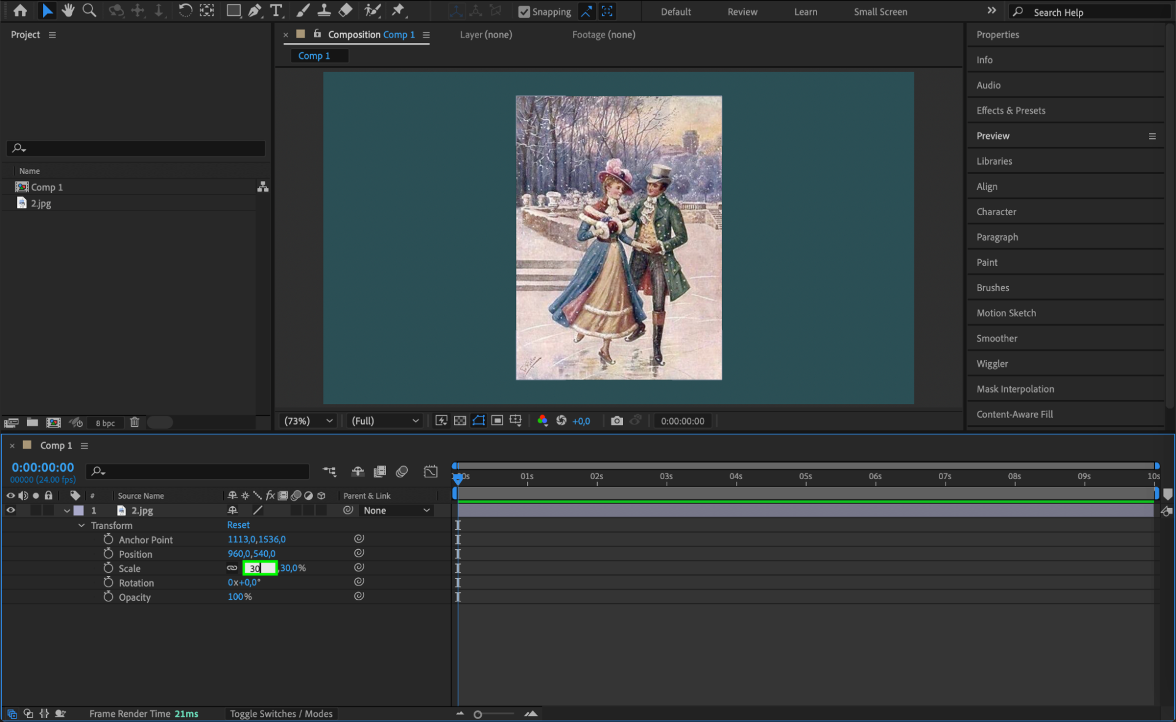Click the Take Snapshot camera icon

tap(617, 420)
